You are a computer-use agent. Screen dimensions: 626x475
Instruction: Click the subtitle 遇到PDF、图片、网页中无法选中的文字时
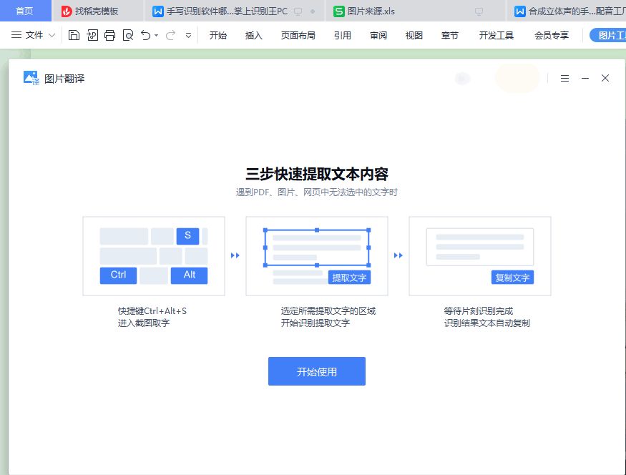pos(317,192)
